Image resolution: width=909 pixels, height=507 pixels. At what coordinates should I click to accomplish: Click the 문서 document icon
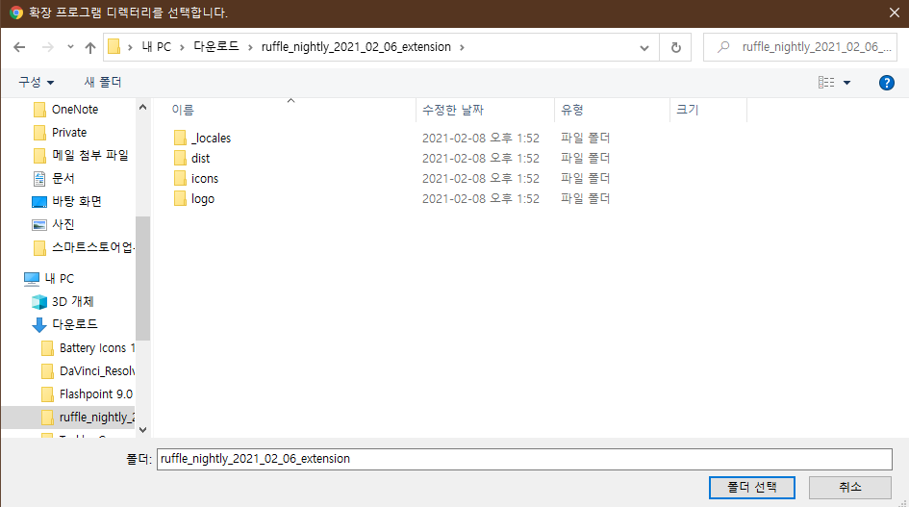(x=39, y=179)
